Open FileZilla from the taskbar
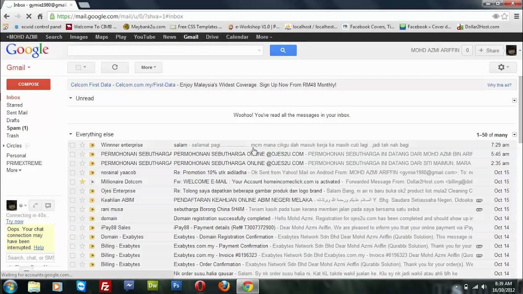The image size is (523, 294). point(105,286)
